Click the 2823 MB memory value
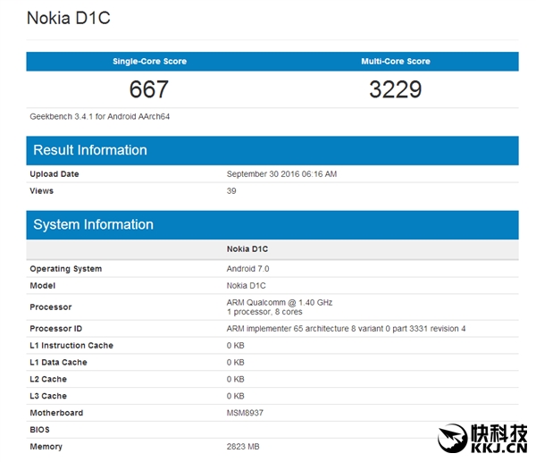536x462 pixels. pos(244,446)
